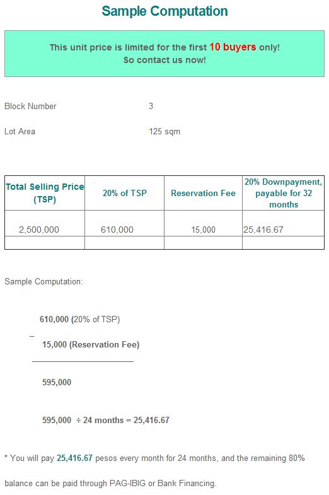Click the block number value 3
329x495 pixels.
tap(151, 106)
